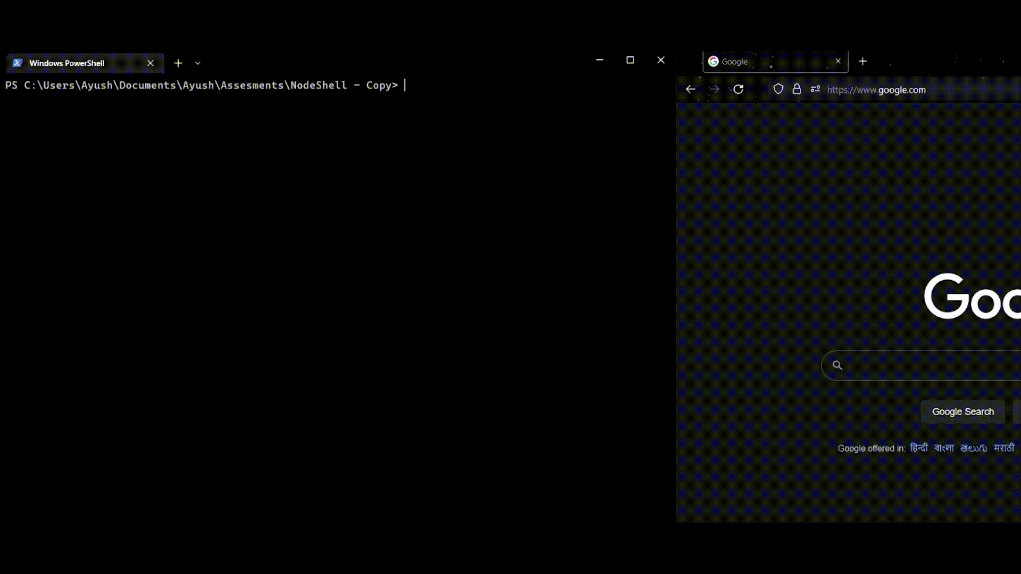Click the PowerShell tab icon
This screenshot has height=574, width=1021.
(x=17, y=63)
